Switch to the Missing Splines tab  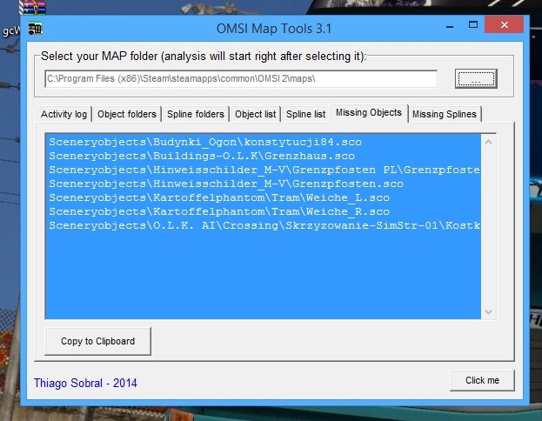pyautogui.click(x=445, y=114)
